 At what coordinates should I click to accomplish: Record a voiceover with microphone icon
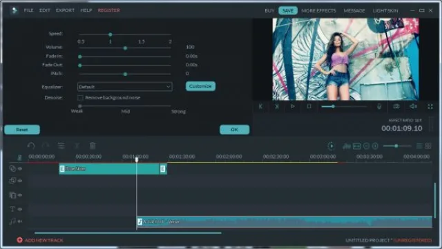(379, 106)
